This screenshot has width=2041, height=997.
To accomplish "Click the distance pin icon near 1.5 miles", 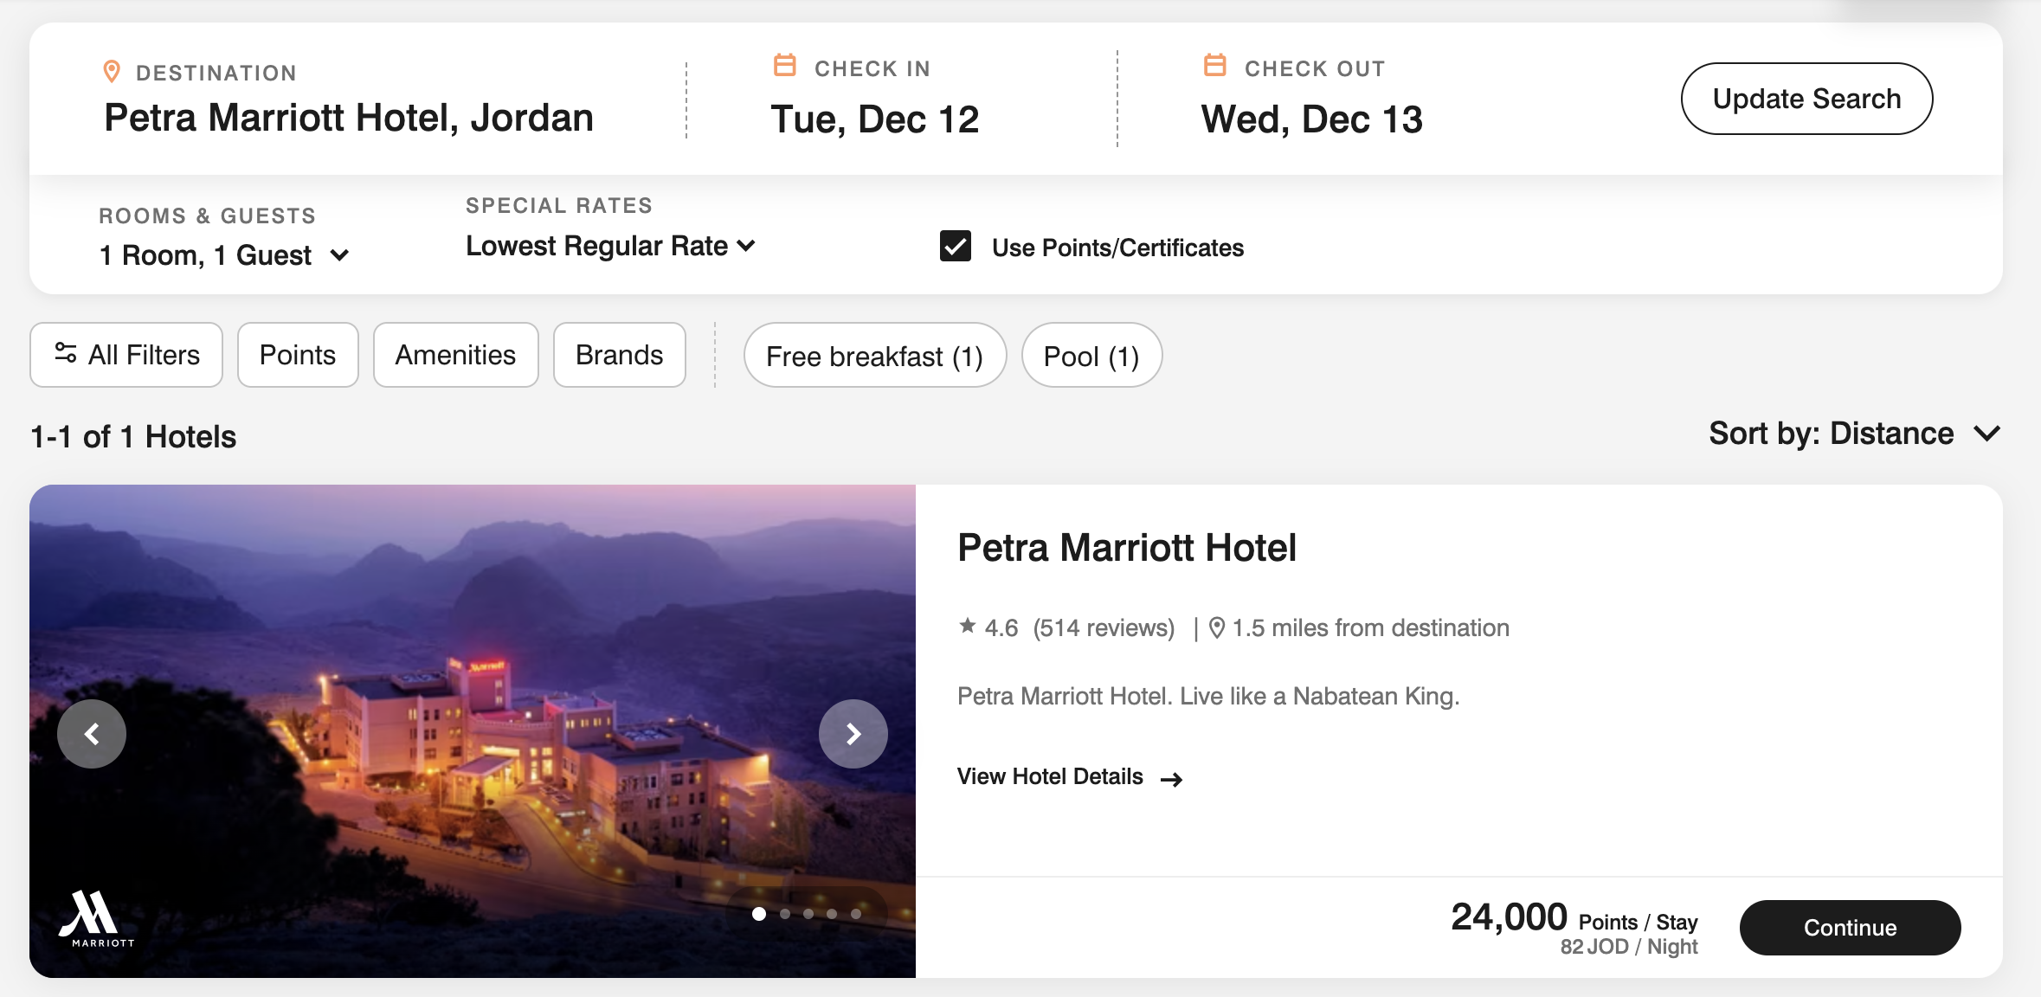I will [1217, 627].
